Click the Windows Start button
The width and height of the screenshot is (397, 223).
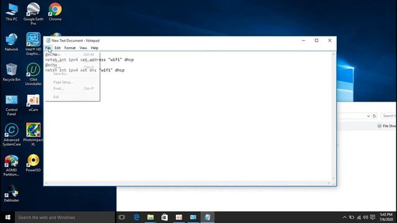coord(7,217)
